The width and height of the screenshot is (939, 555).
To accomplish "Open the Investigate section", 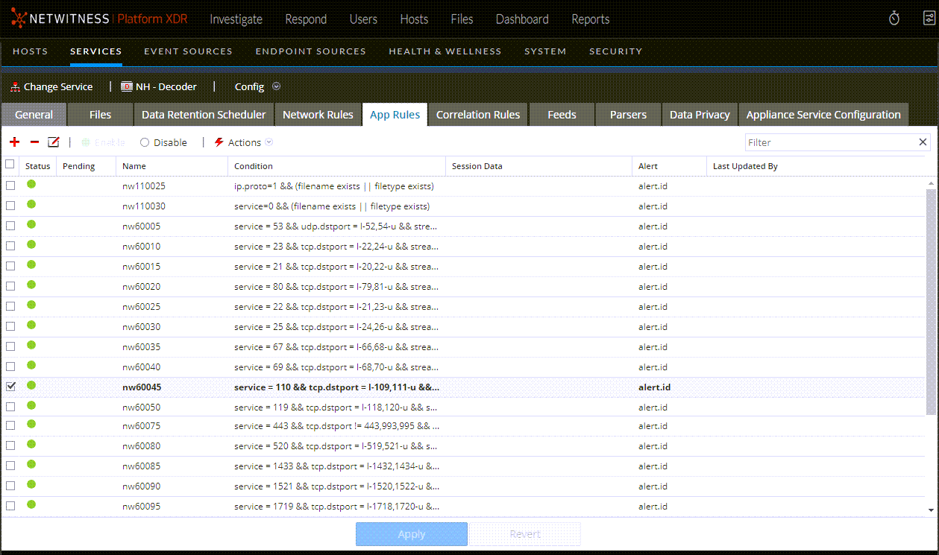I will tap(236, 19).
